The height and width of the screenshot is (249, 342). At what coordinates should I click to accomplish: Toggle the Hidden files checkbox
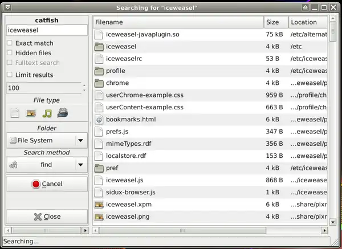tap(10, 53)
